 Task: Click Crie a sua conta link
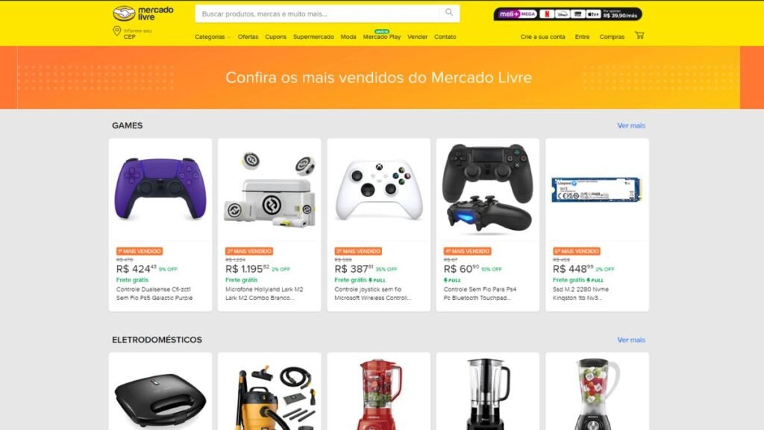tap(542, 37)
